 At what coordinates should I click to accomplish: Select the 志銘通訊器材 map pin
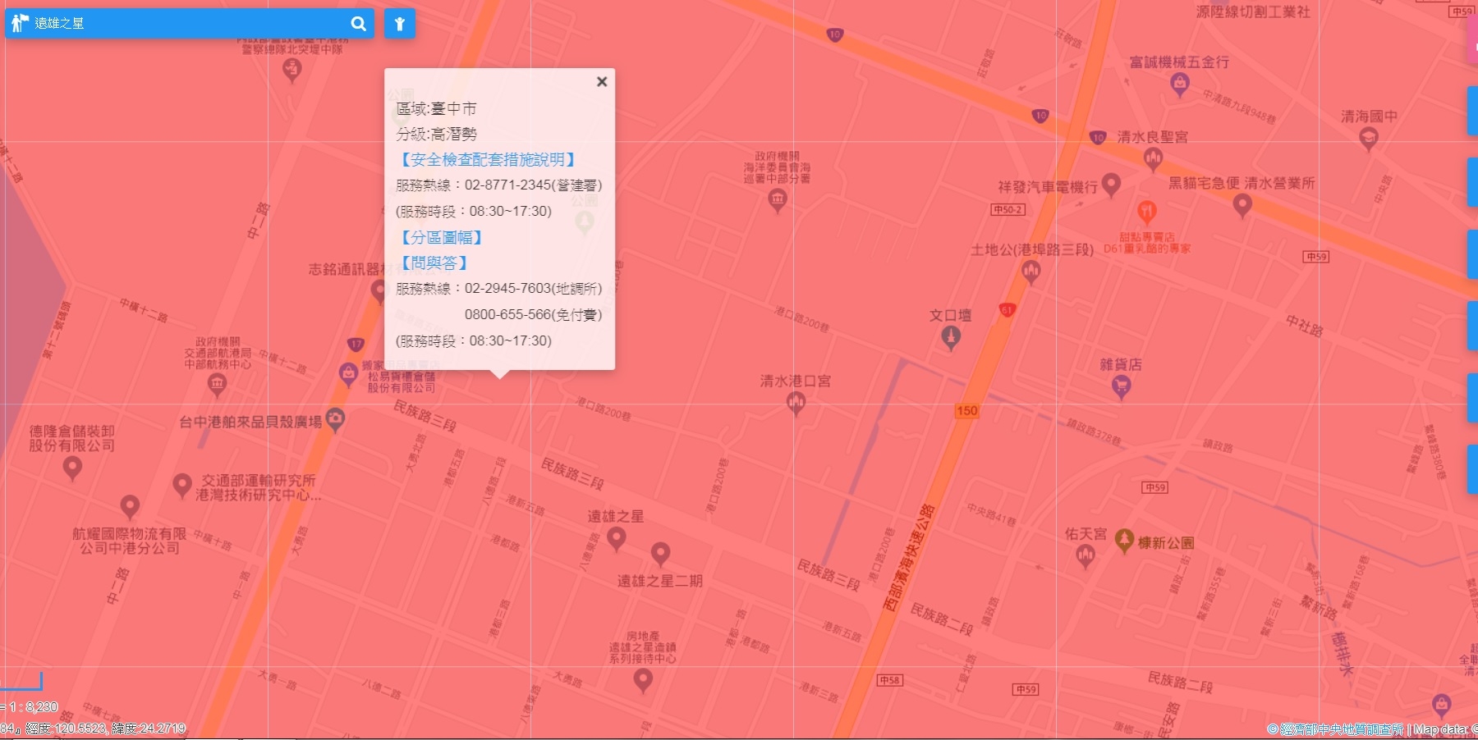coord(379,290)
